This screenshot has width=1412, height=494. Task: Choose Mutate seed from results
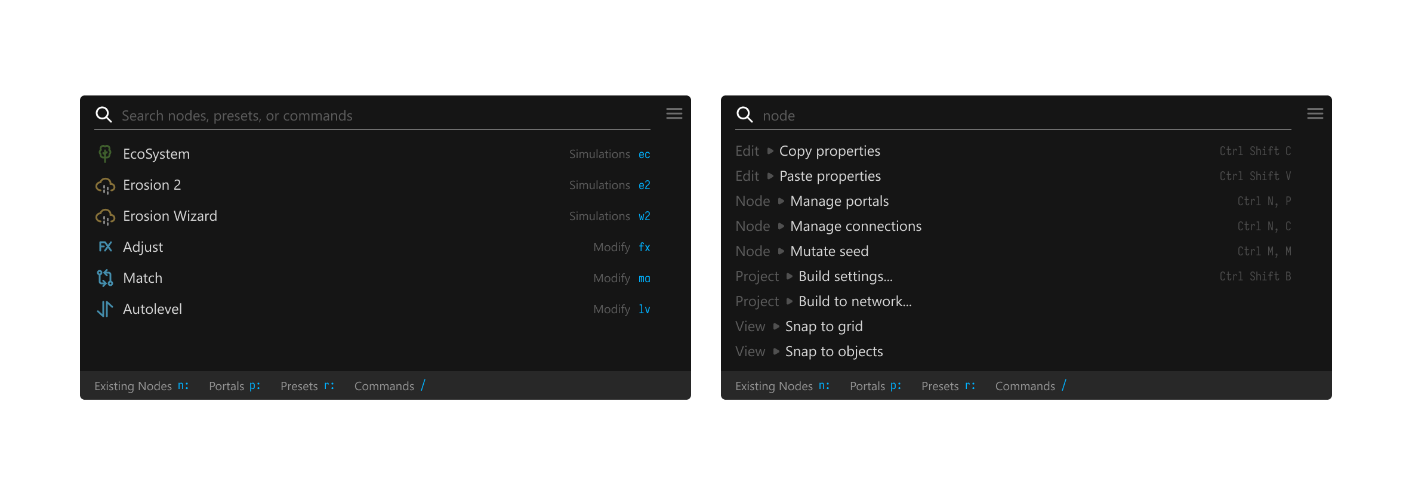pos(829,252)
